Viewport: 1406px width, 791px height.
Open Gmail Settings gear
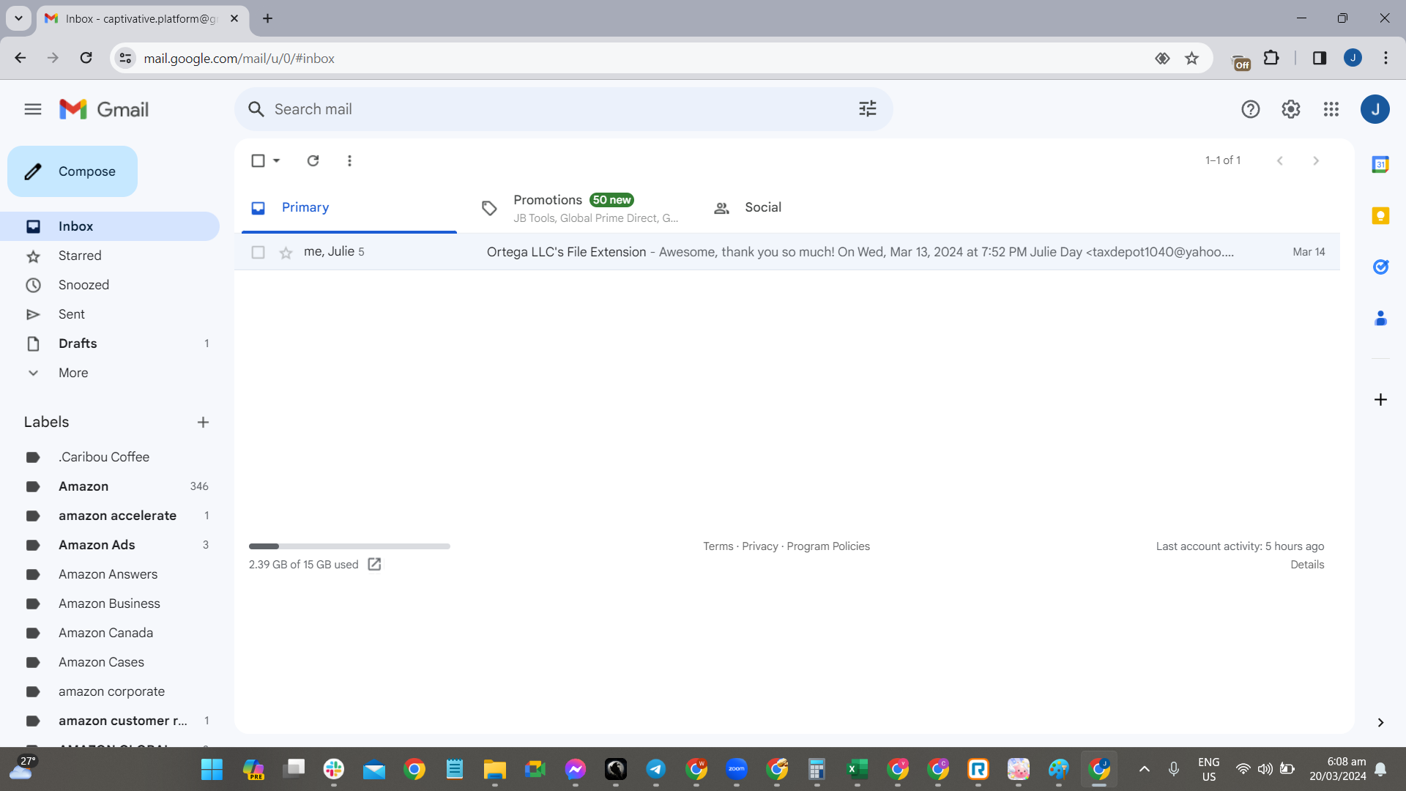pos(1291,109)
